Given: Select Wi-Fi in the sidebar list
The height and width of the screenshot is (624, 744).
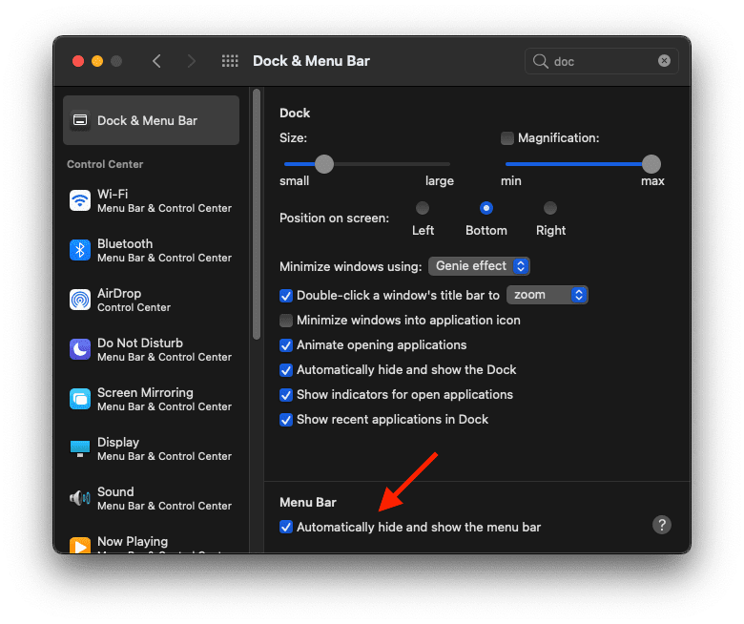Looking at the screenshot, I should [x=151, y=200].
